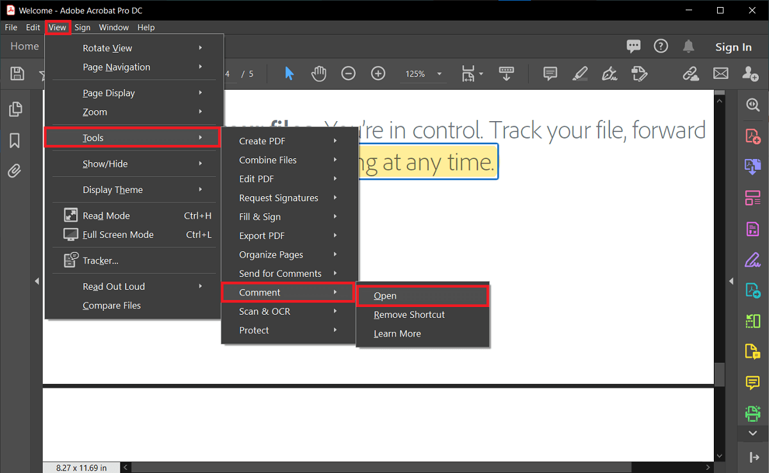This screenshot has height=473, width=769.
Task: Open the zoom percentage dropdown
Action: pos(439,73)
